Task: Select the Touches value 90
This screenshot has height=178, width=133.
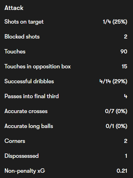Action: point(124,52)
